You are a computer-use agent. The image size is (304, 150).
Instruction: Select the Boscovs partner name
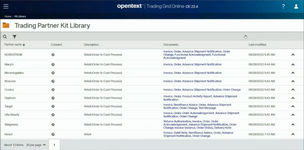(x=10, y=81)
